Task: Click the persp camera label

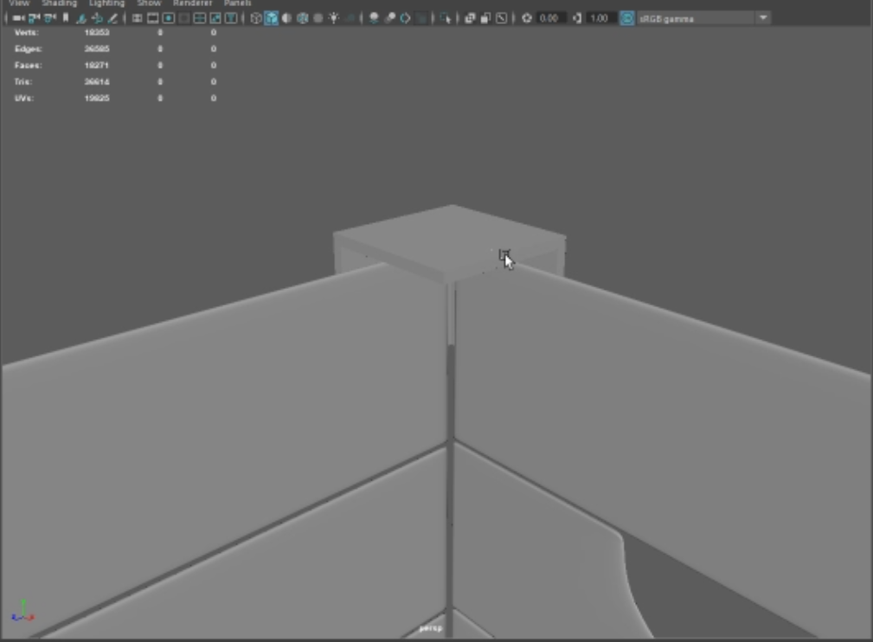Action: (430, 628)
